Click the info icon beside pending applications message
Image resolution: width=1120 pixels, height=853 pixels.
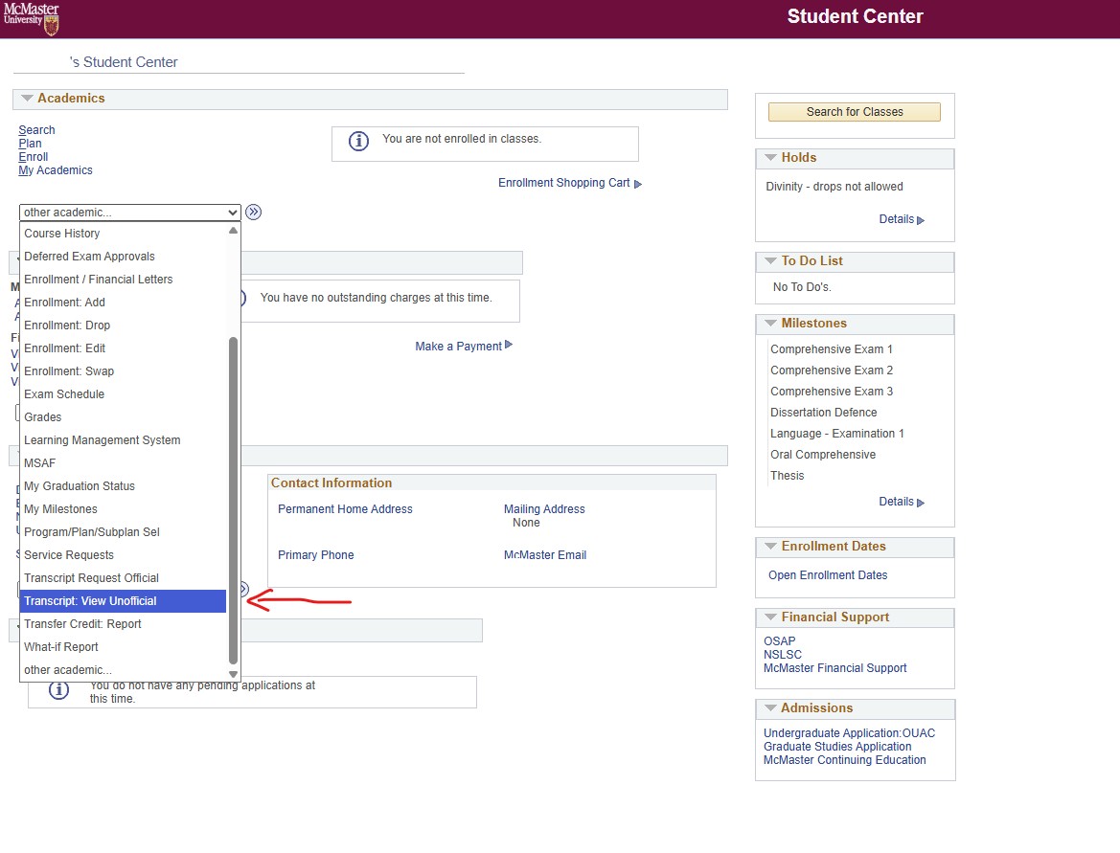click(58, 690)
